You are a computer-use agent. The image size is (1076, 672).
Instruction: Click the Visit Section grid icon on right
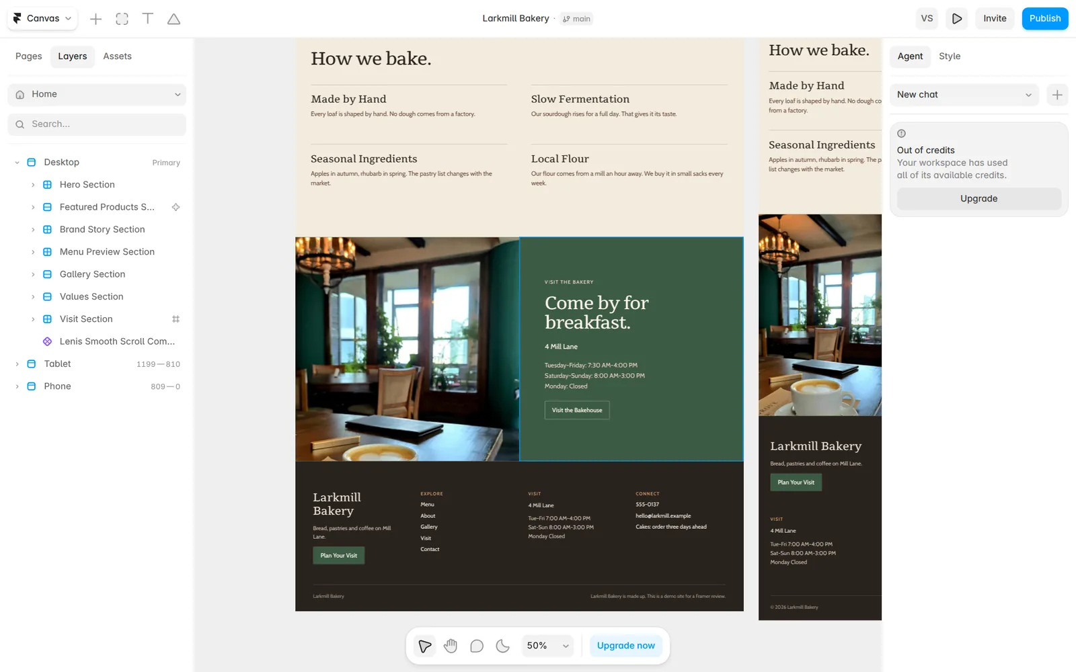(x=176, y=319)
